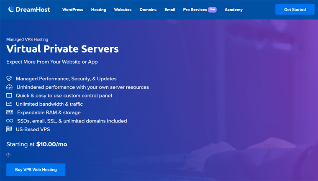318x181 pixels.
Task: Click the RAM module icon
Action: (x=10, y=112)
